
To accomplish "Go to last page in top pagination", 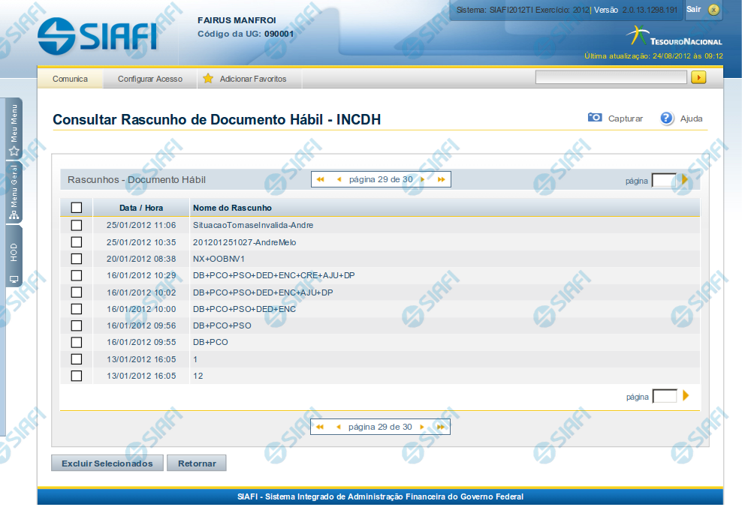I will click(442, 180).
